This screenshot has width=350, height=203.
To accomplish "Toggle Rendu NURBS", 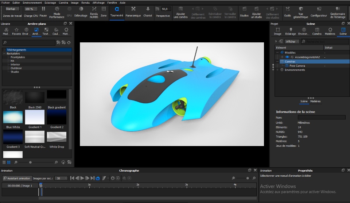I will click(x=94, y=12).
